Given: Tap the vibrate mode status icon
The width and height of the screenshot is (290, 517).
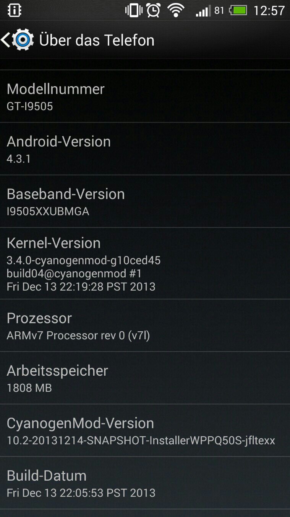Looking at the screenshot, I should tap(133, 10).
